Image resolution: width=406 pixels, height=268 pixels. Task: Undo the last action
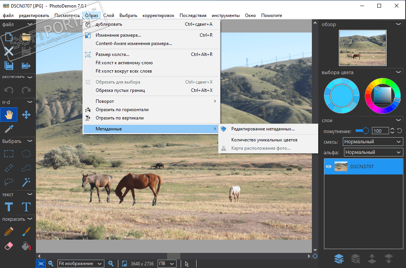(x=9, y=90)
